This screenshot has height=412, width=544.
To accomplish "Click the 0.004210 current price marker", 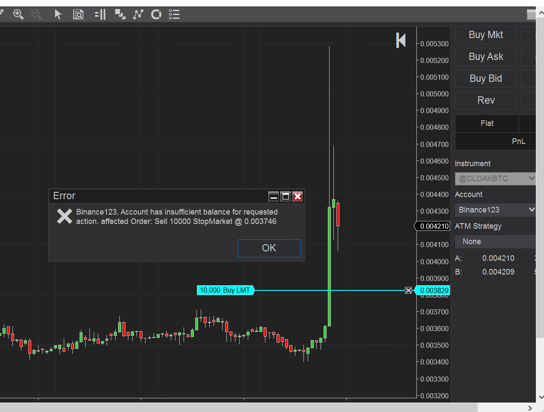I will (432, 226).
